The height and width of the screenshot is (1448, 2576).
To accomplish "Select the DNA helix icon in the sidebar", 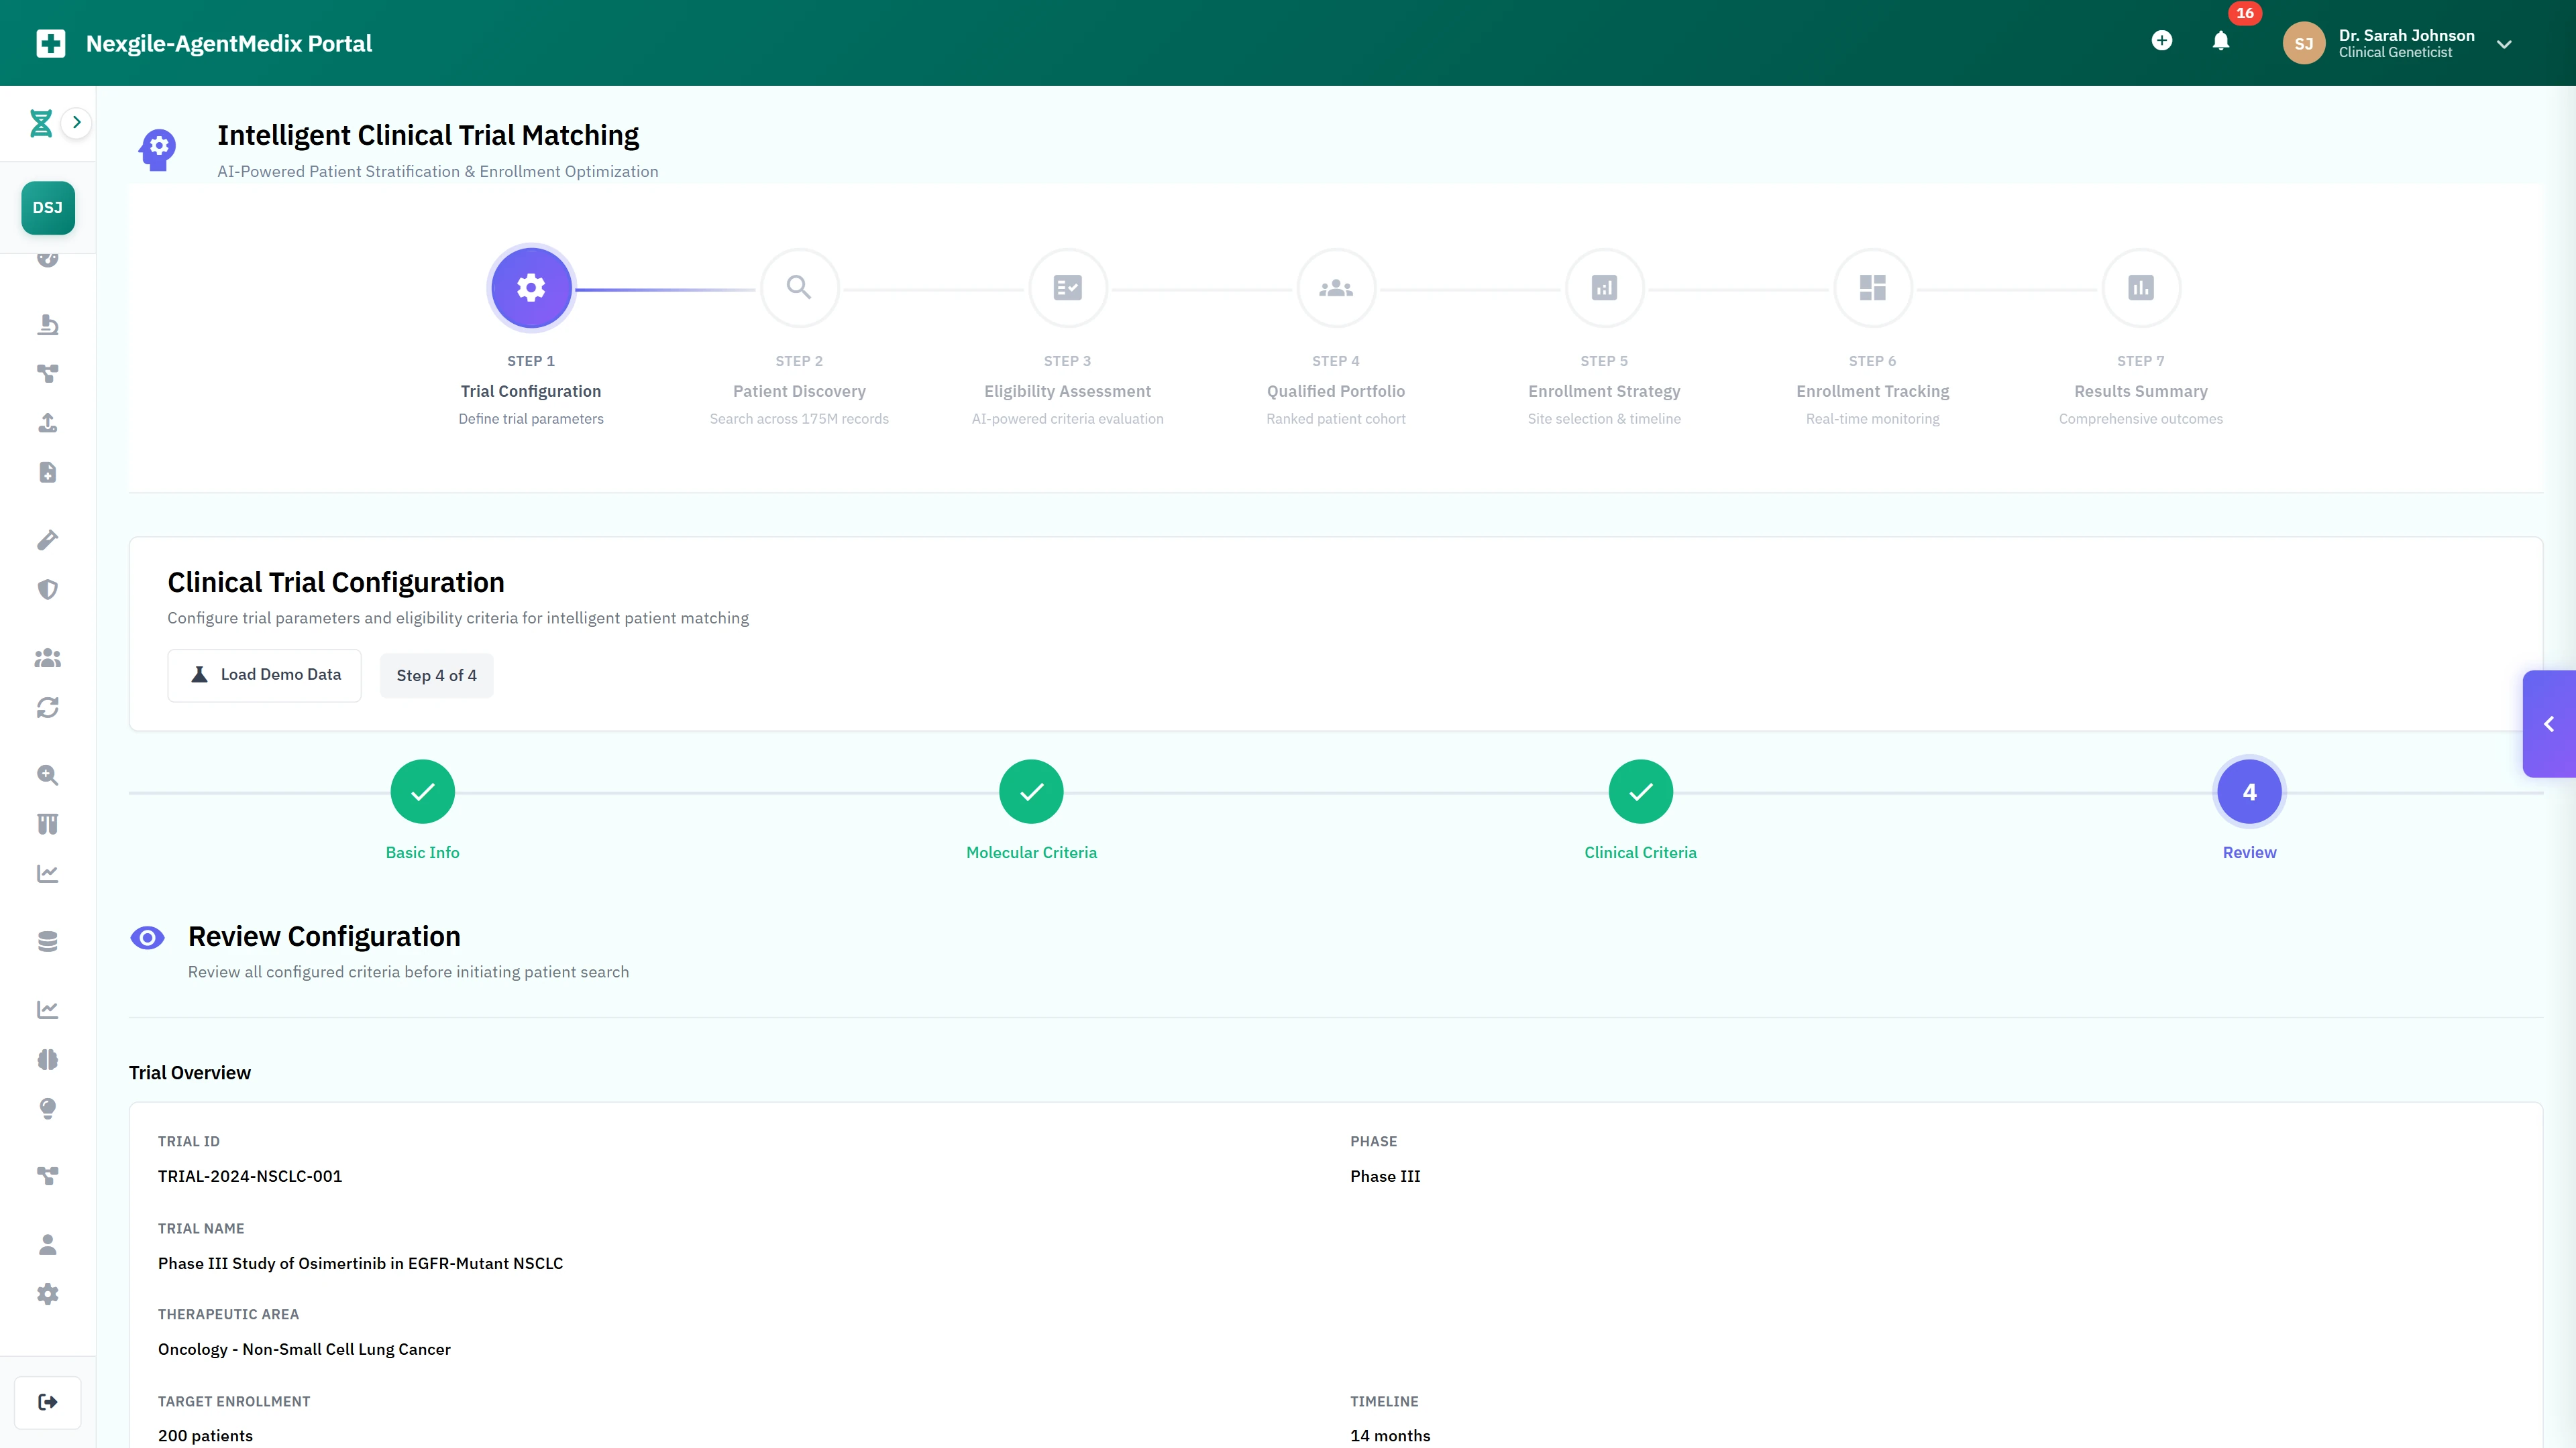I will click(40, 122).
